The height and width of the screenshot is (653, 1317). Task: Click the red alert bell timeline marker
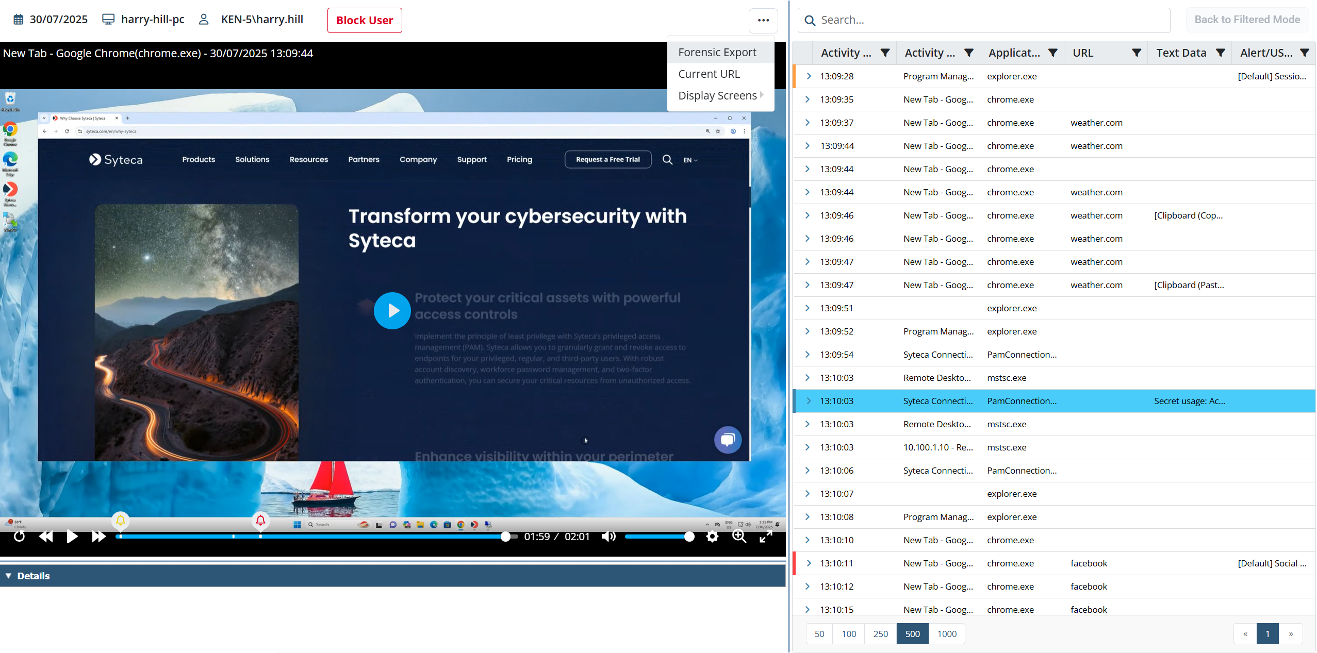click(260, 521)
